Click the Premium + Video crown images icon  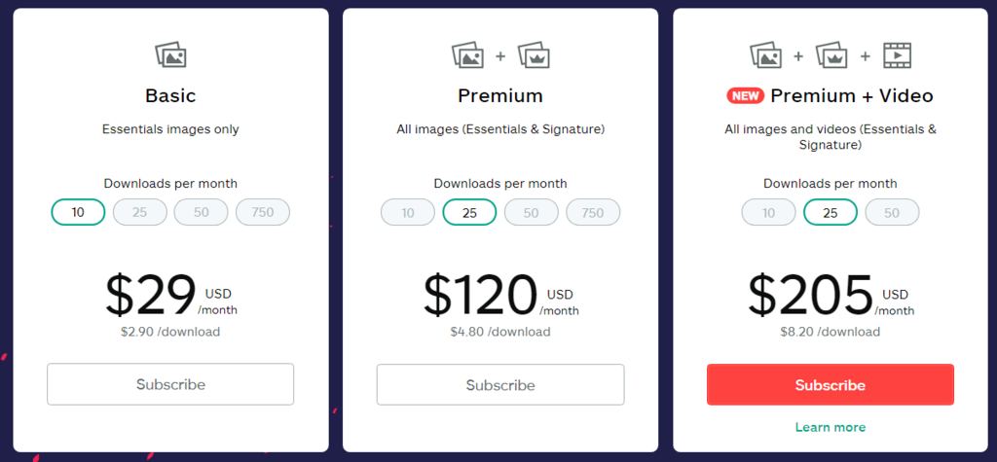(x=831, y=54)
